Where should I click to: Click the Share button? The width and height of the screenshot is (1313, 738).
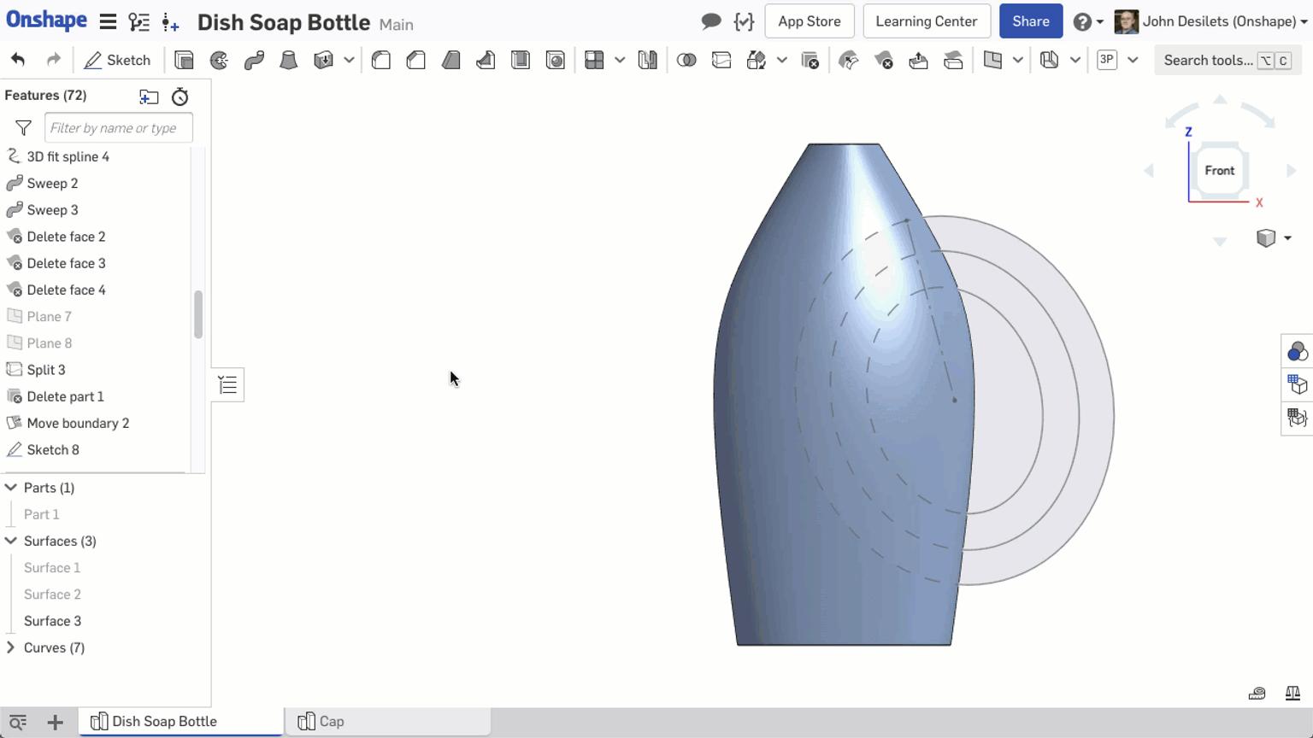tap(1030, 20)
